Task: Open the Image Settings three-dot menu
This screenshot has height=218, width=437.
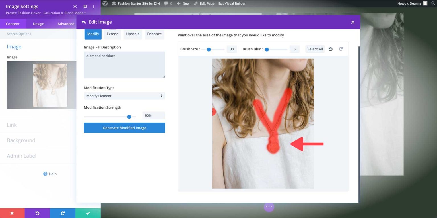Action: (93, 6)
